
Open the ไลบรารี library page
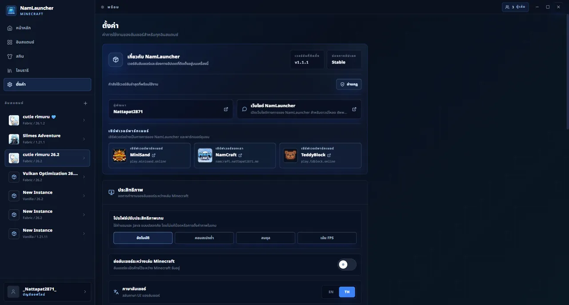(x=47, y=70)
